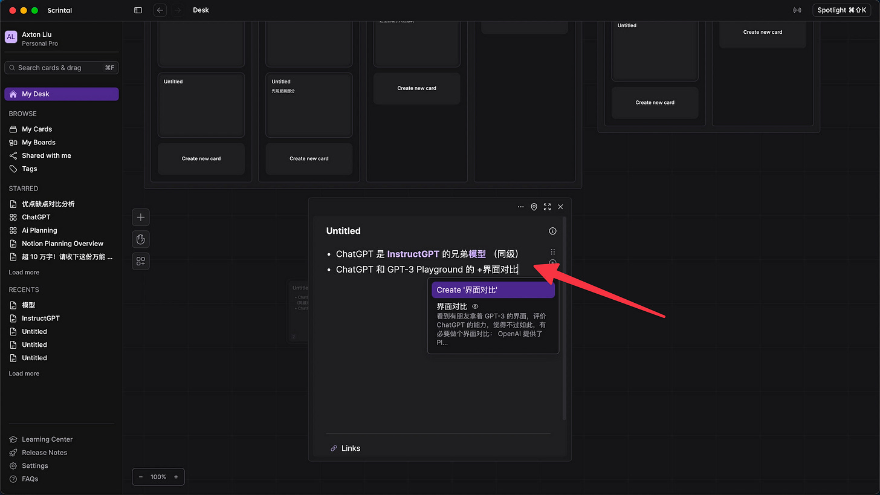Zoom out with the minus button
The height and width of the screenshot is (495, 880).
[x=141, y=477]
